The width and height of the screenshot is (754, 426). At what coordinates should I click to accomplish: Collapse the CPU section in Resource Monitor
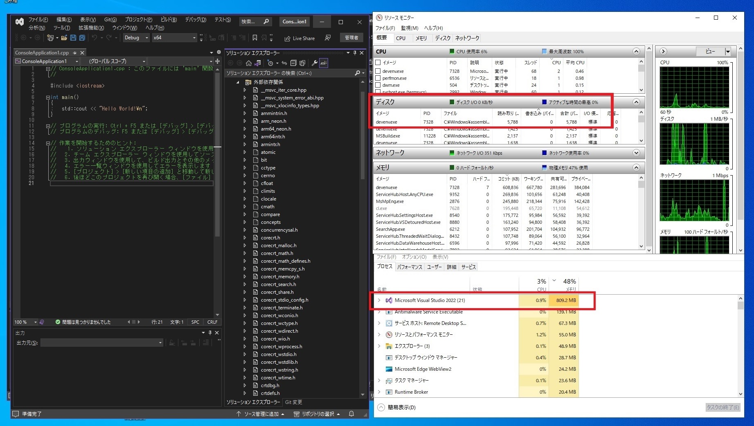click(636, 51)
